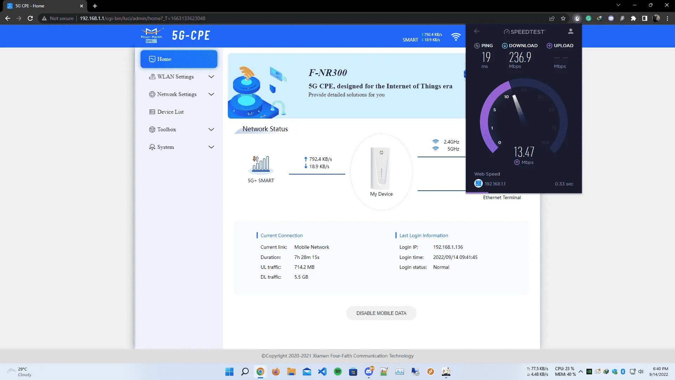This screenshot has width=675, height=380.
Task: Go back in Speedtest popup
Action: tap(477, 31)
